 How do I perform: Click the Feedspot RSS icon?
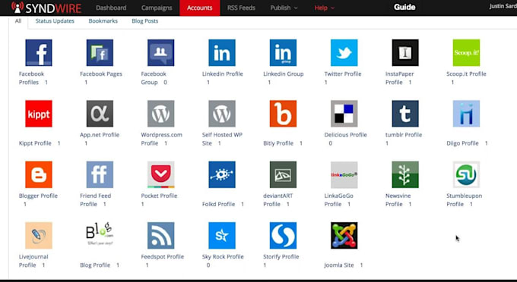161,235
